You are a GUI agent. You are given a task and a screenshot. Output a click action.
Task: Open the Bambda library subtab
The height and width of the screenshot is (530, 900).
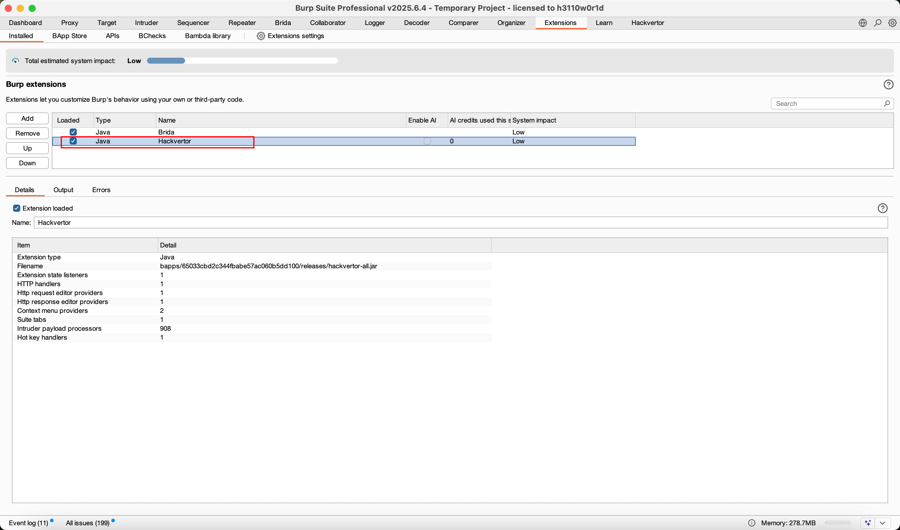(207, 36)
